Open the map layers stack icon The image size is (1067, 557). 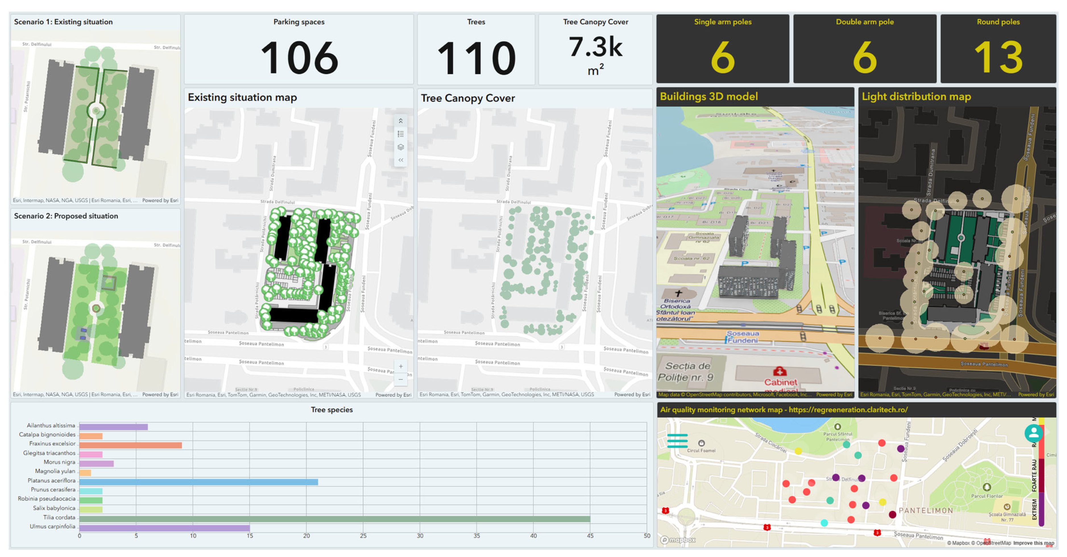click(x=401, y=147)
